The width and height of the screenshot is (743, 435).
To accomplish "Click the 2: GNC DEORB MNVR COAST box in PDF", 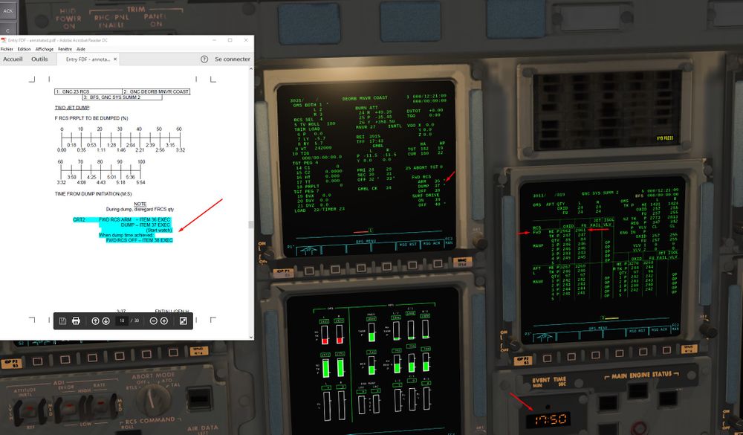I will click(156, 91).
